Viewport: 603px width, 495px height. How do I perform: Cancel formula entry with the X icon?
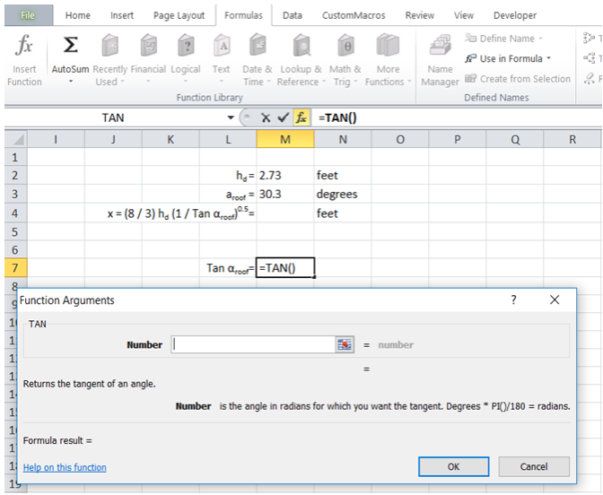(266, 117)
